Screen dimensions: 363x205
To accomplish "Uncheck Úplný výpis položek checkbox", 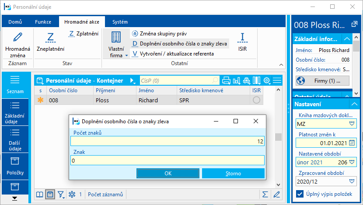I will click(300, 194).
